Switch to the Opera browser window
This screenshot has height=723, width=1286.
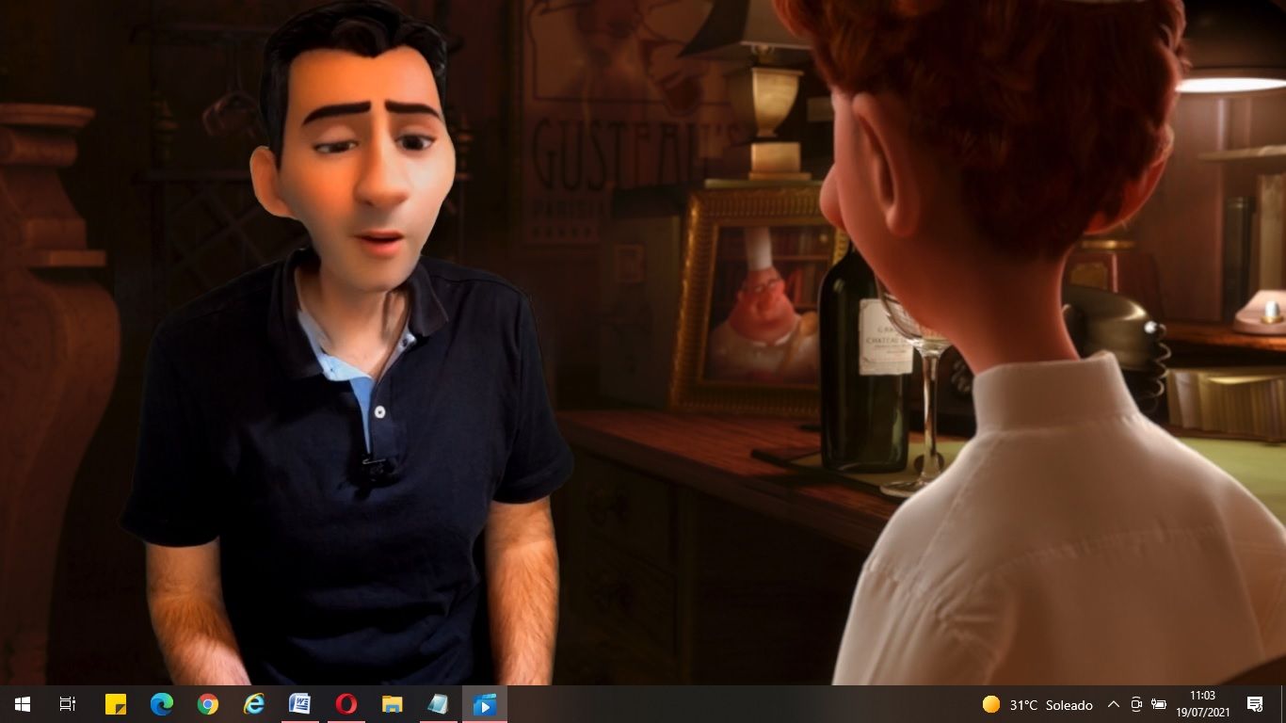click(346, 704)
